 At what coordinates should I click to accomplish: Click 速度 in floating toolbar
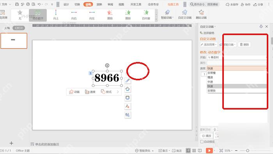coord(90,92)
